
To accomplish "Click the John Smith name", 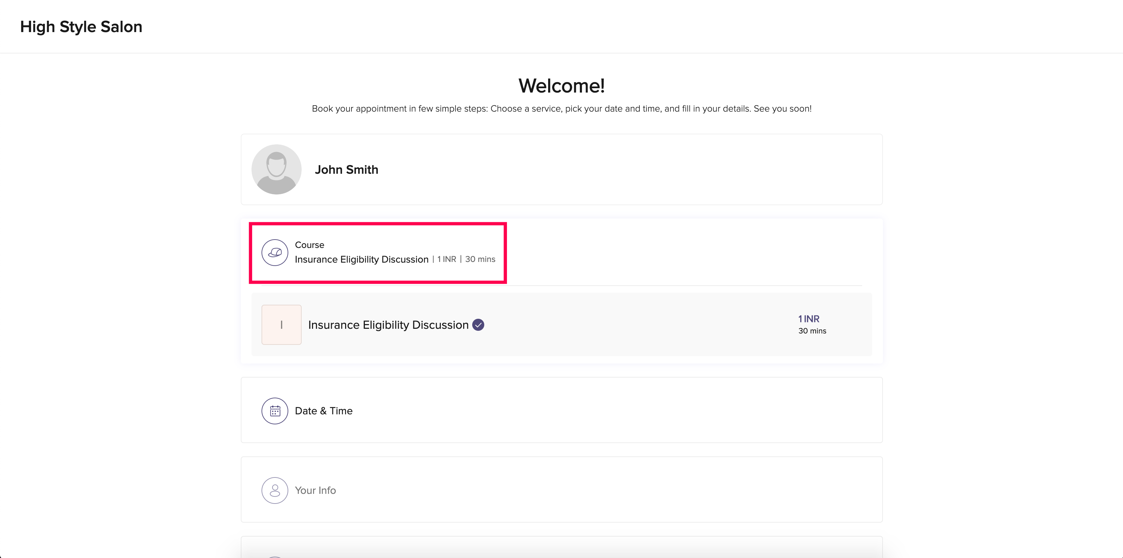I will pos(346,169).
